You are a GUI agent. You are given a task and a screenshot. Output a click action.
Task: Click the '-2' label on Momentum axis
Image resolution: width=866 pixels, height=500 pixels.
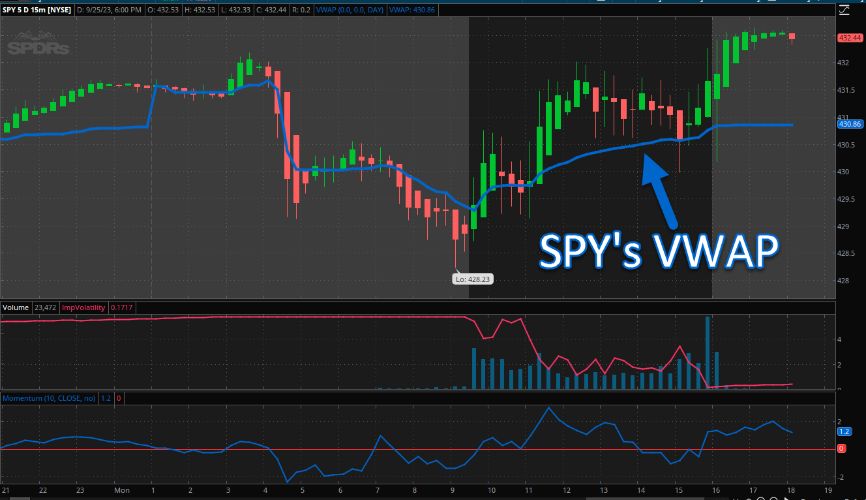coord(842,477)
